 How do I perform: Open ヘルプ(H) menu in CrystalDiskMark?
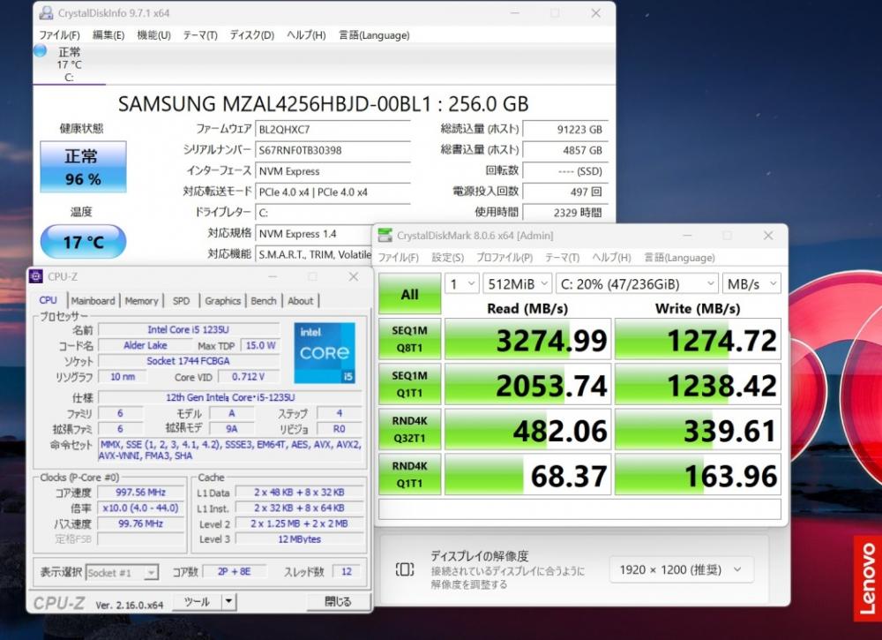pos(611,257)
